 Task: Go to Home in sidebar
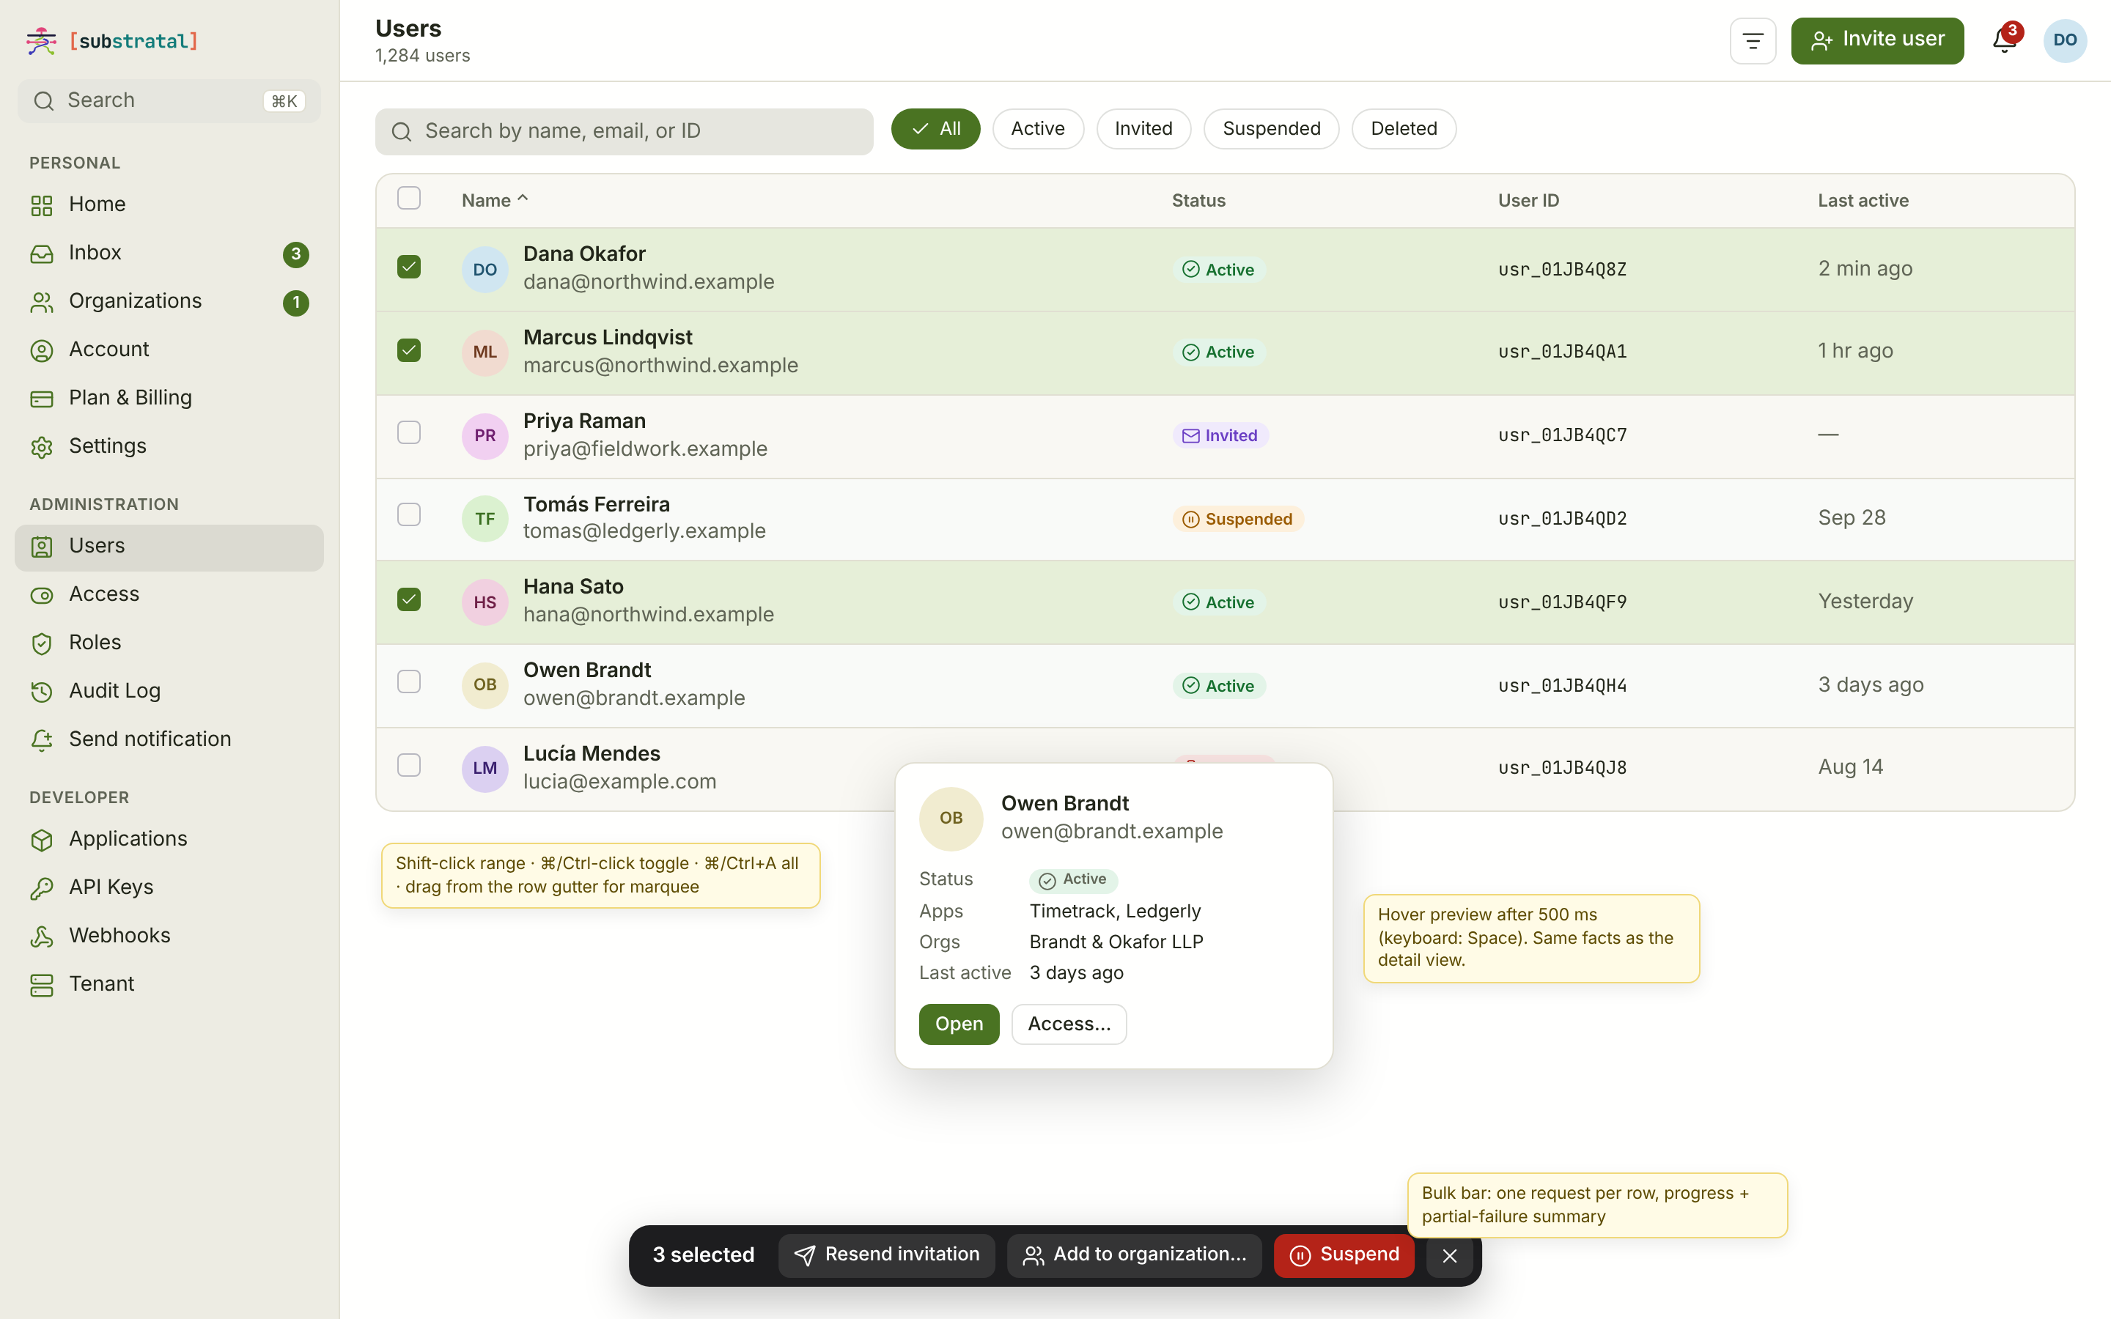pos(169,204)
